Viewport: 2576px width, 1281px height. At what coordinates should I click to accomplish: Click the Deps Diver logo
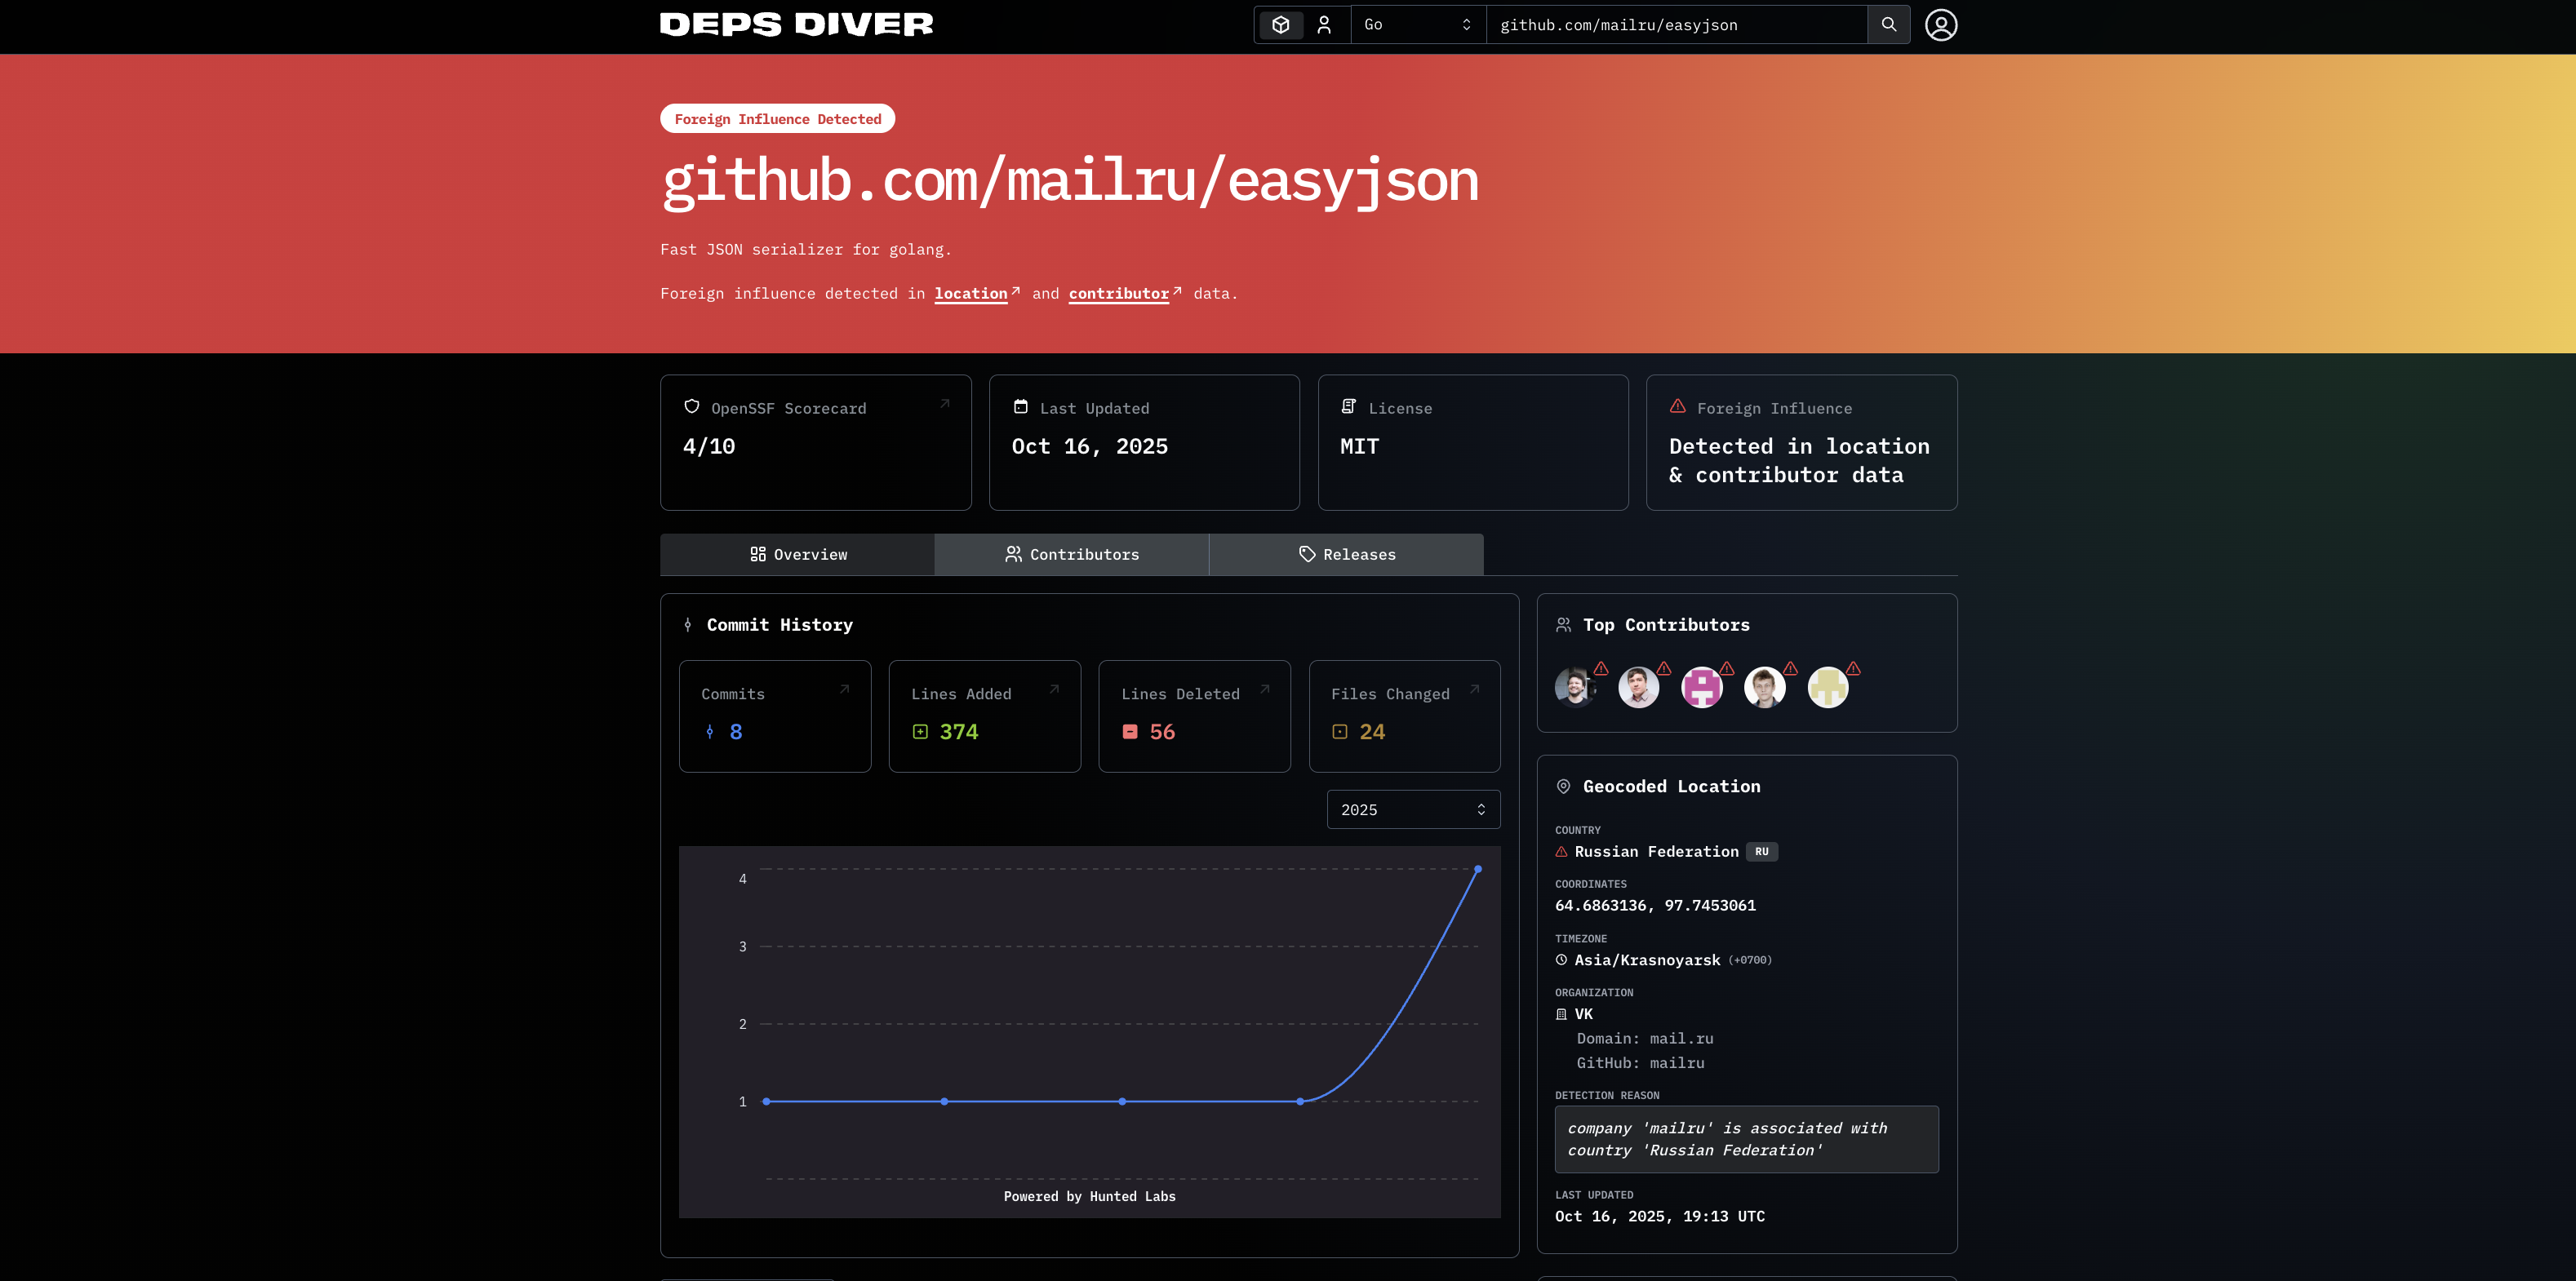point(796,25)
